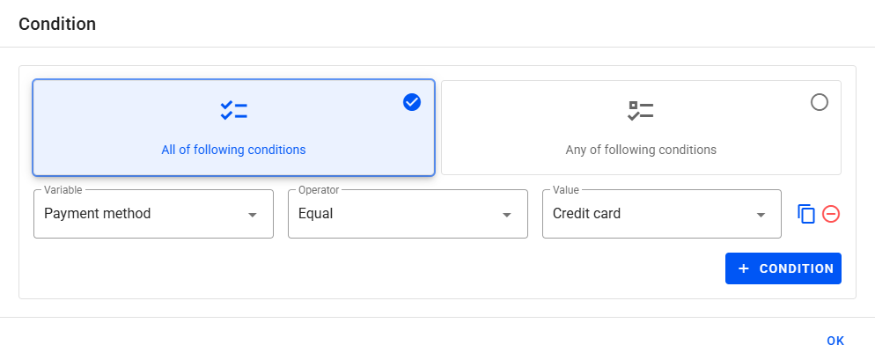Screen dimensions: 875x360
Task: Open the Value field showing Credit card
Action: tap(651, 214)
